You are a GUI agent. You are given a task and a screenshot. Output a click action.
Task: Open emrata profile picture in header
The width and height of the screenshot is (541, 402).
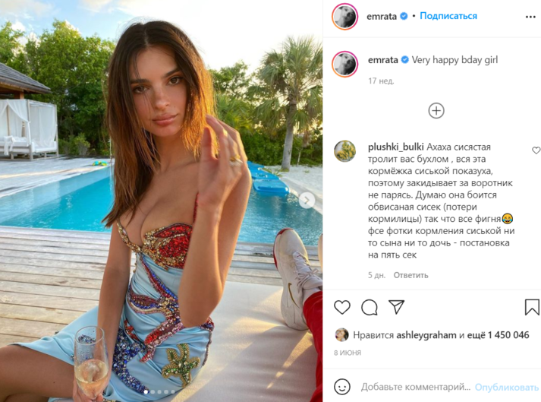pos(344,16)
